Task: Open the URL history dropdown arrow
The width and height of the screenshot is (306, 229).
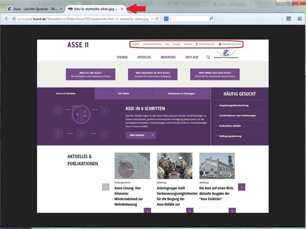Action: point(152,19)
